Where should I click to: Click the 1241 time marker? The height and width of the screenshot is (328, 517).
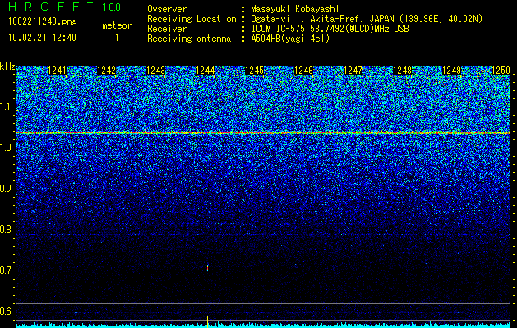(57, 71)
